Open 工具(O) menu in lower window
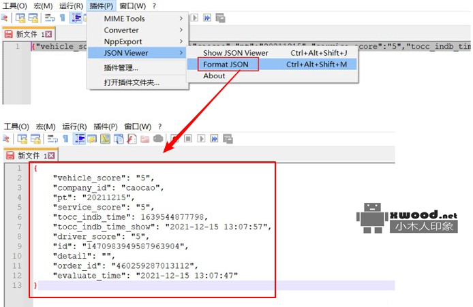Viewport: 473px width, 307px height. coord(16,127)
